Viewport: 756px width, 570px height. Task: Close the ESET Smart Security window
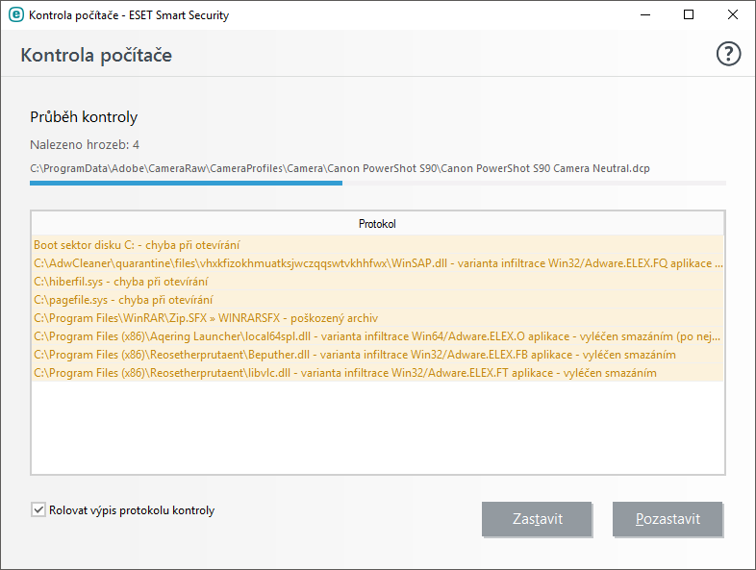pos(732,15)
